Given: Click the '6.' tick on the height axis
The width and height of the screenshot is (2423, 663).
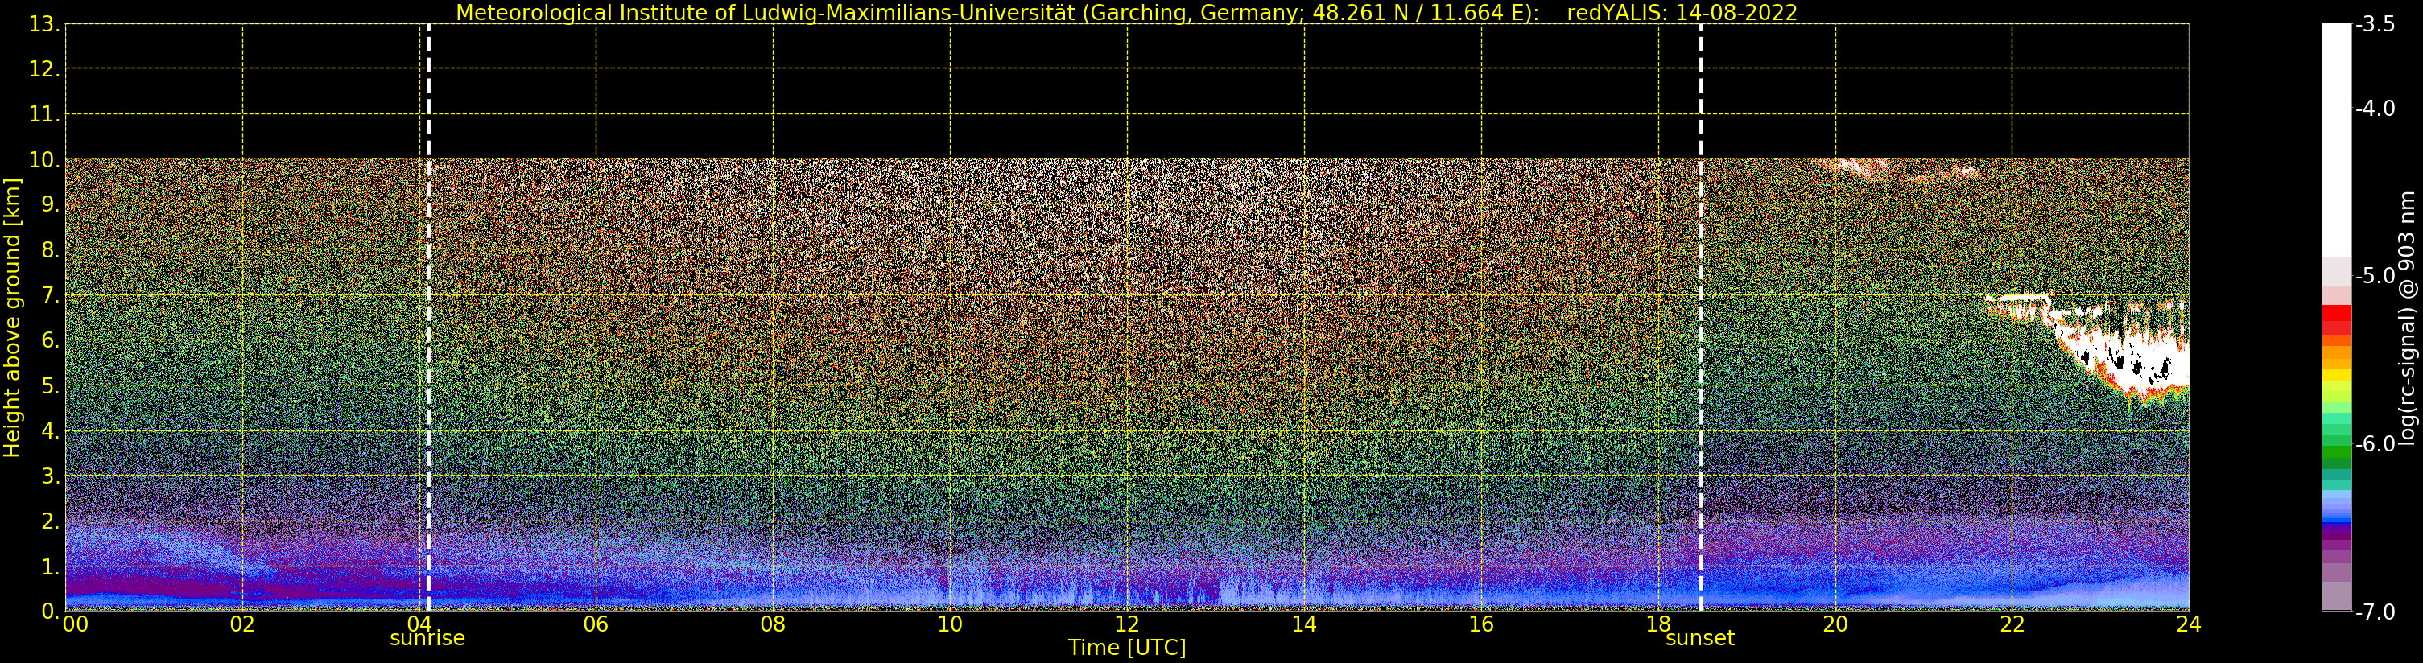Looking at the screenshot, I should click(50, 341).
